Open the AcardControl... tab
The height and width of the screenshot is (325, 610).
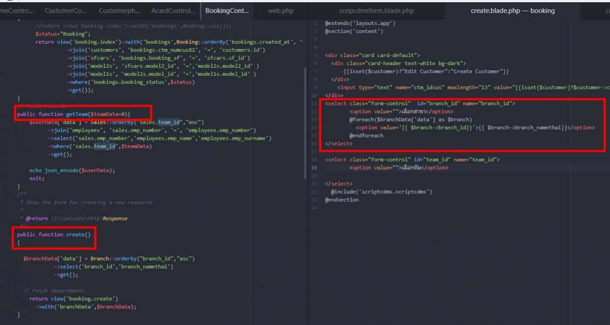tap(173, 11)
